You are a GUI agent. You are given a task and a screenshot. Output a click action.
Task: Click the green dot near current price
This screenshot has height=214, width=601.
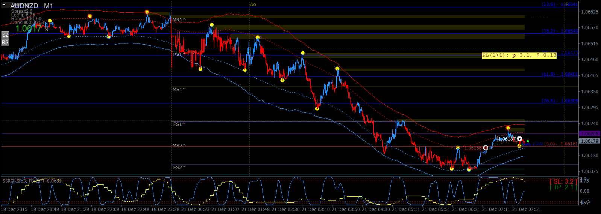[528, 141]
